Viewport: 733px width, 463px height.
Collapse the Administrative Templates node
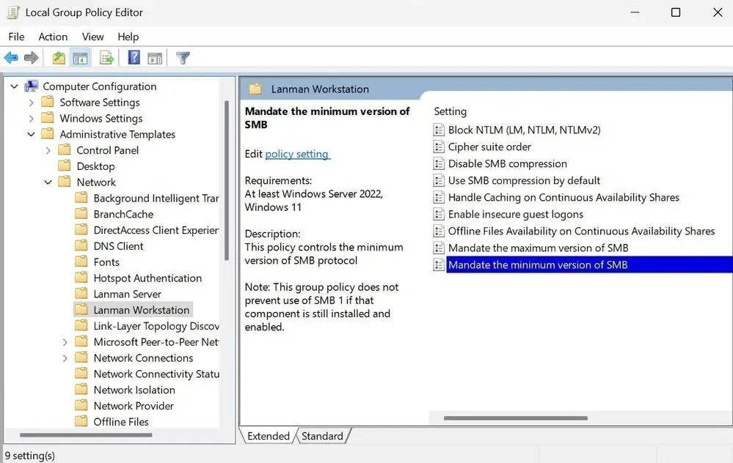click(x=32, y=134)
